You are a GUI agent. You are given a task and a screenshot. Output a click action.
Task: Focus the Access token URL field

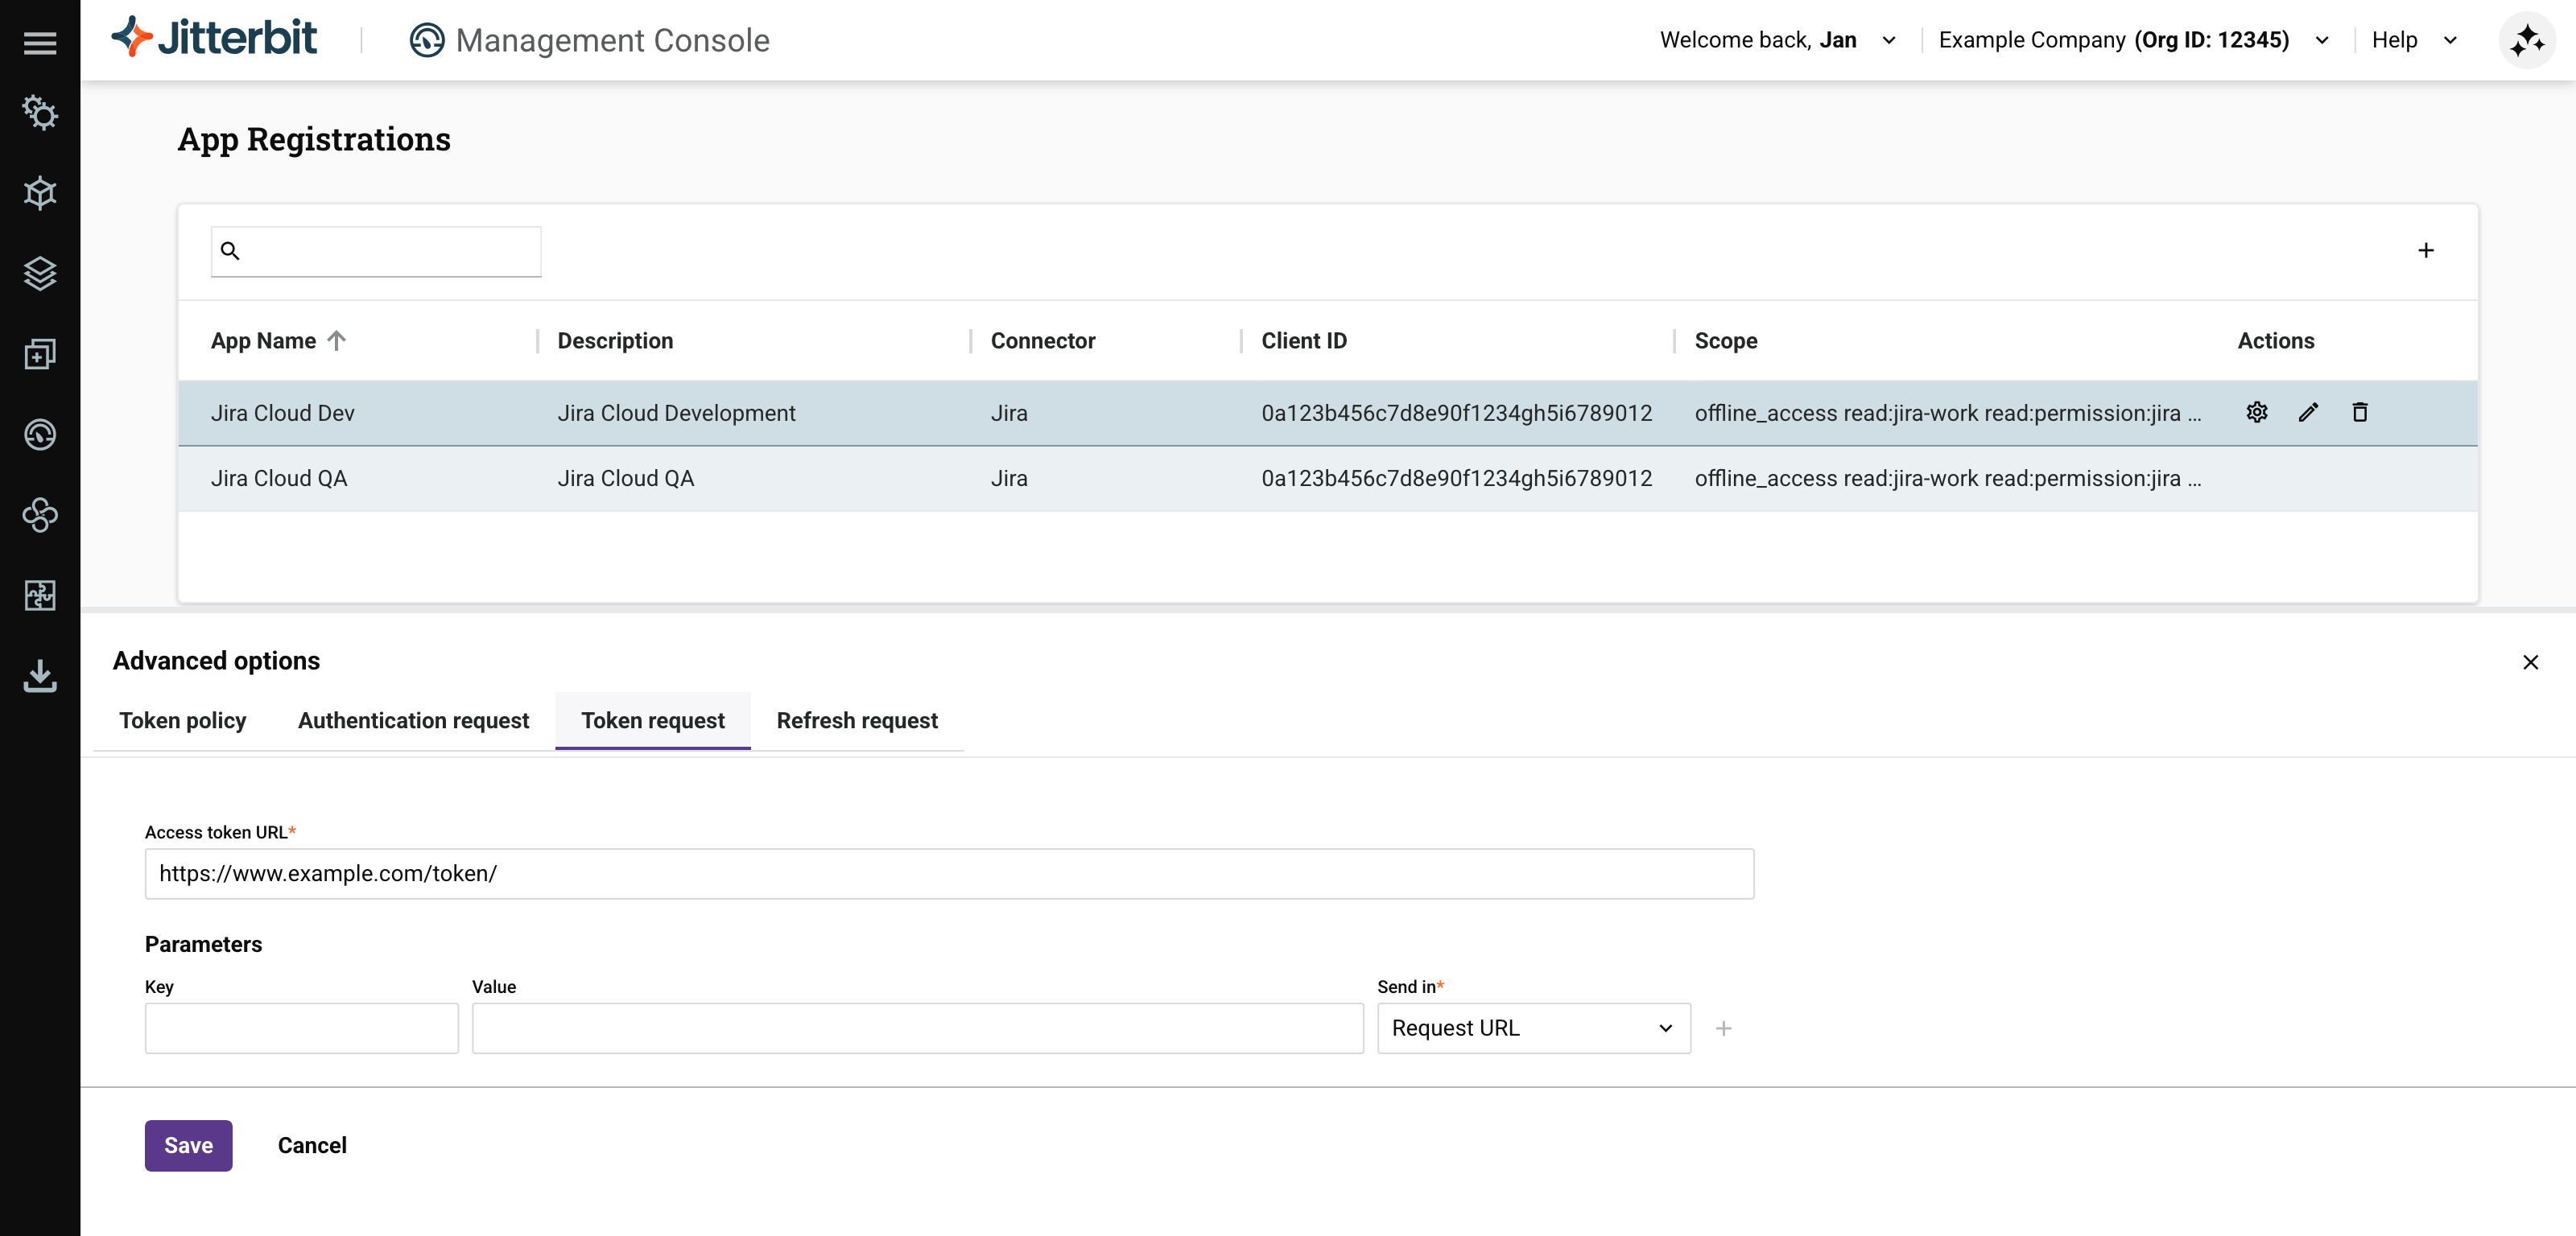click(948, 873)
